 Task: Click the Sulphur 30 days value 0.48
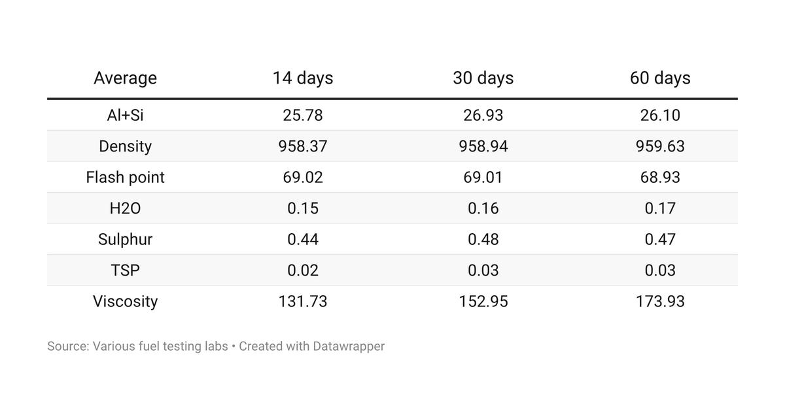483,239
